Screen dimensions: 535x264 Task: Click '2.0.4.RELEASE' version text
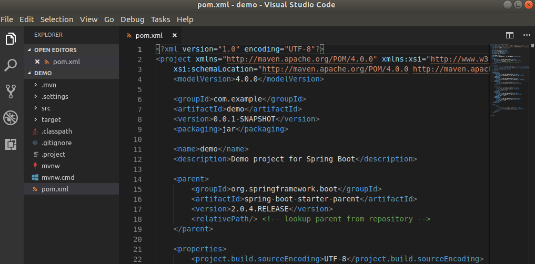(260, 209)
